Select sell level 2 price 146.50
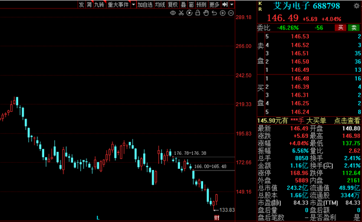 tap(300, 62)
